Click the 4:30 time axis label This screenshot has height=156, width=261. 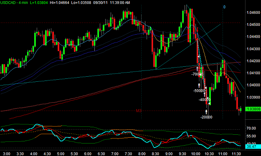point(47,153)
